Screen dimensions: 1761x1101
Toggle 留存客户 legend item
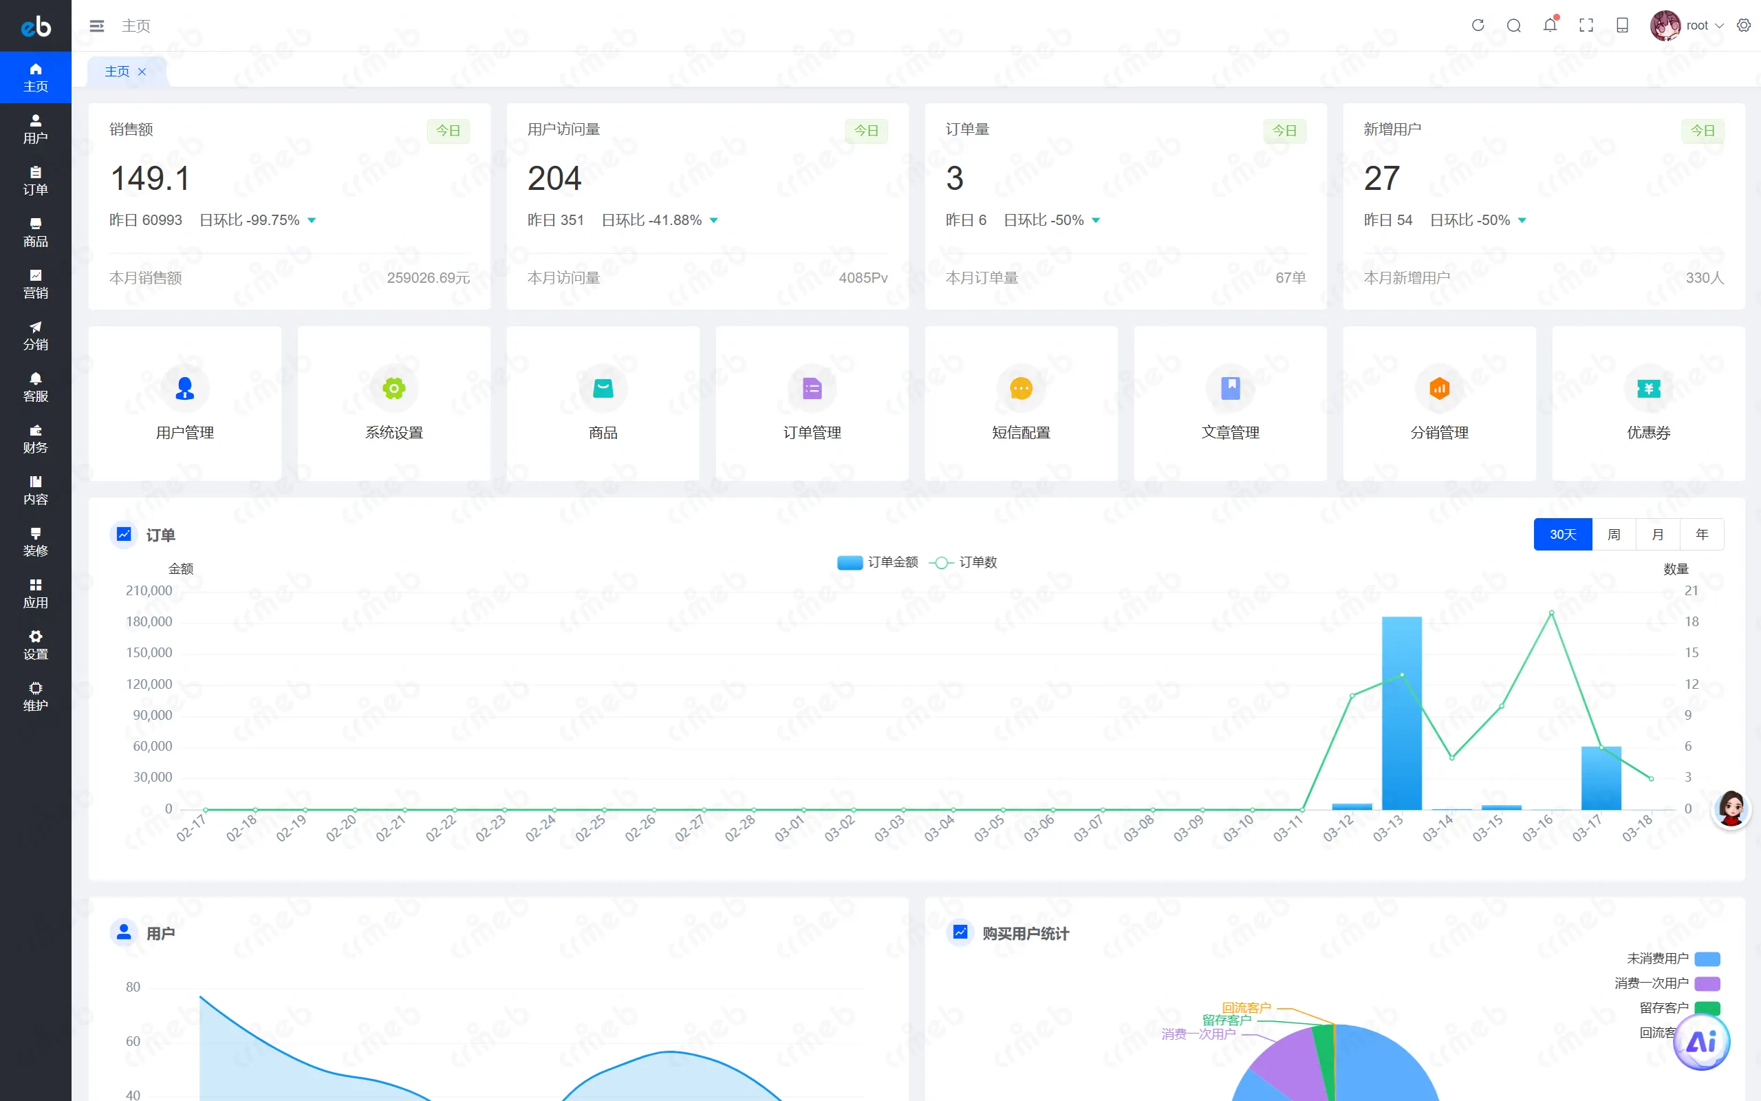pyautogui.click(x=1680, y=1009)
